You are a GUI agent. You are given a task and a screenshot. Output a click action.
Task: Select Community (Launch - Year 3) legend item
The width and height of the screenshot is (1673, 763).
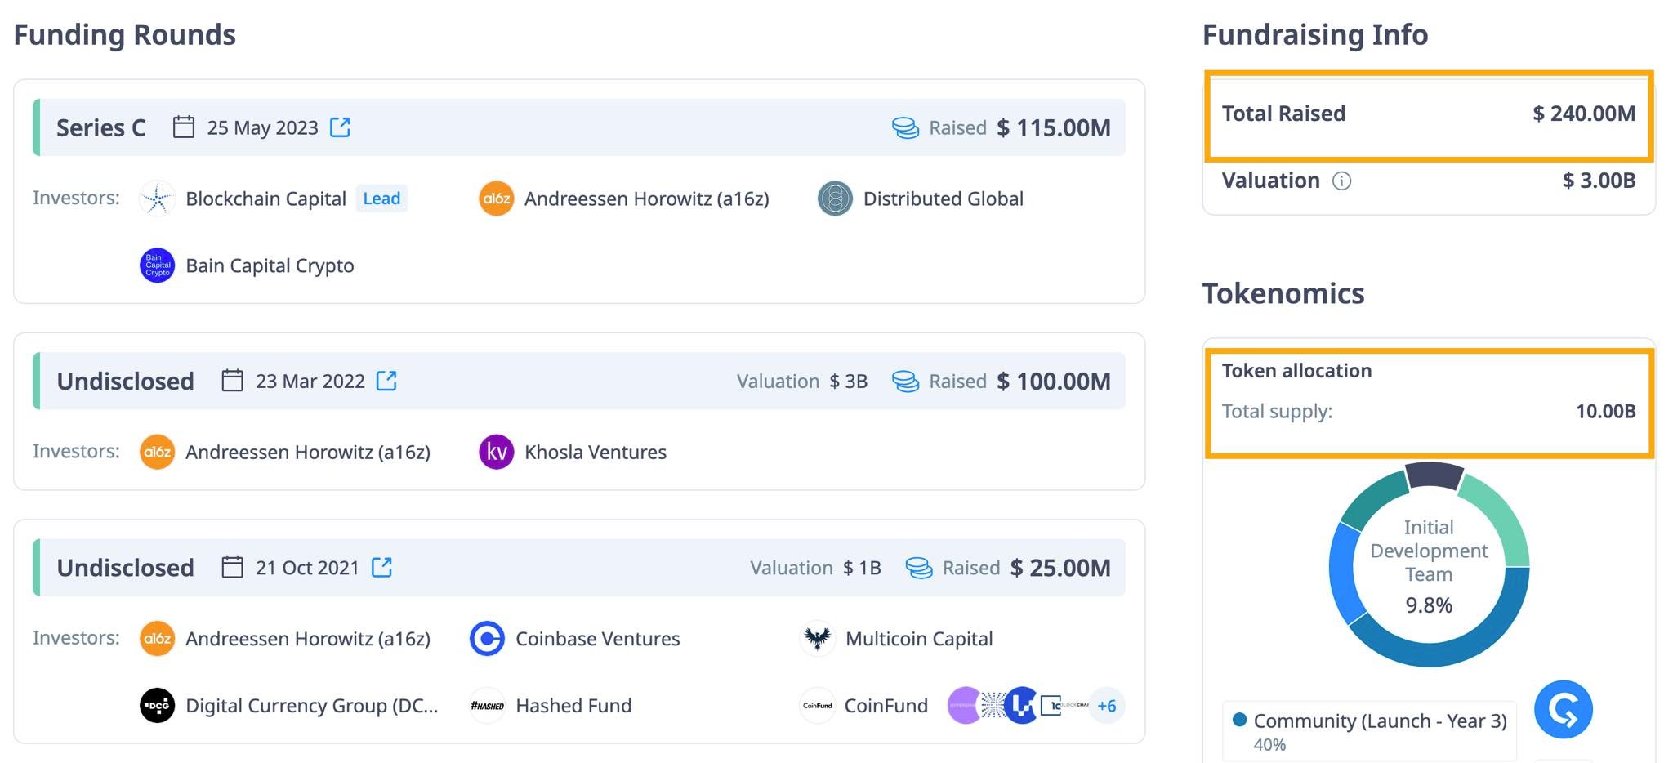point(1379,721)
